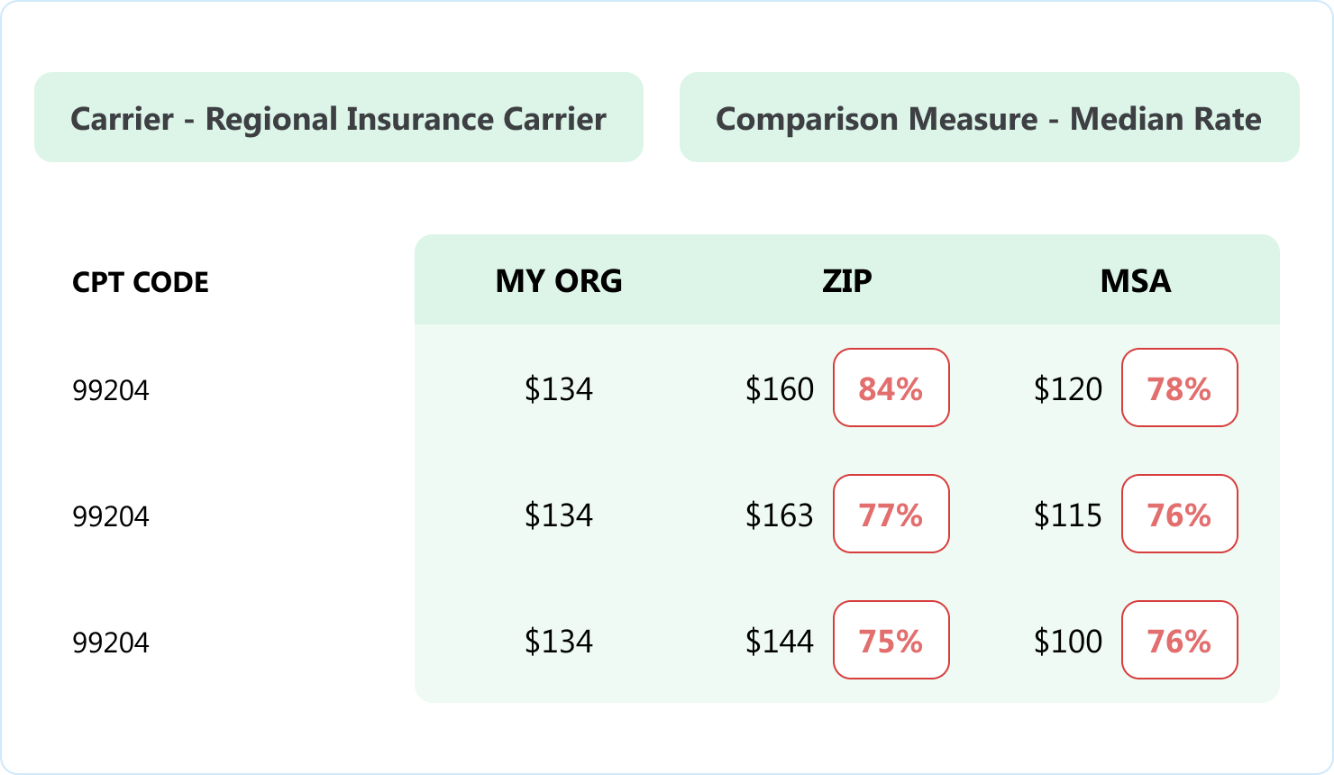This screenshot has width=1334, height=775.
Task: Select the ZIP column header
Action: pyautogui.click(x=847, y=281)
